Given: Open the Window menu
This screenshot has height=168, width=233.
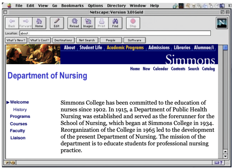Looking at the screenshot, I should (x=138, y=6).
